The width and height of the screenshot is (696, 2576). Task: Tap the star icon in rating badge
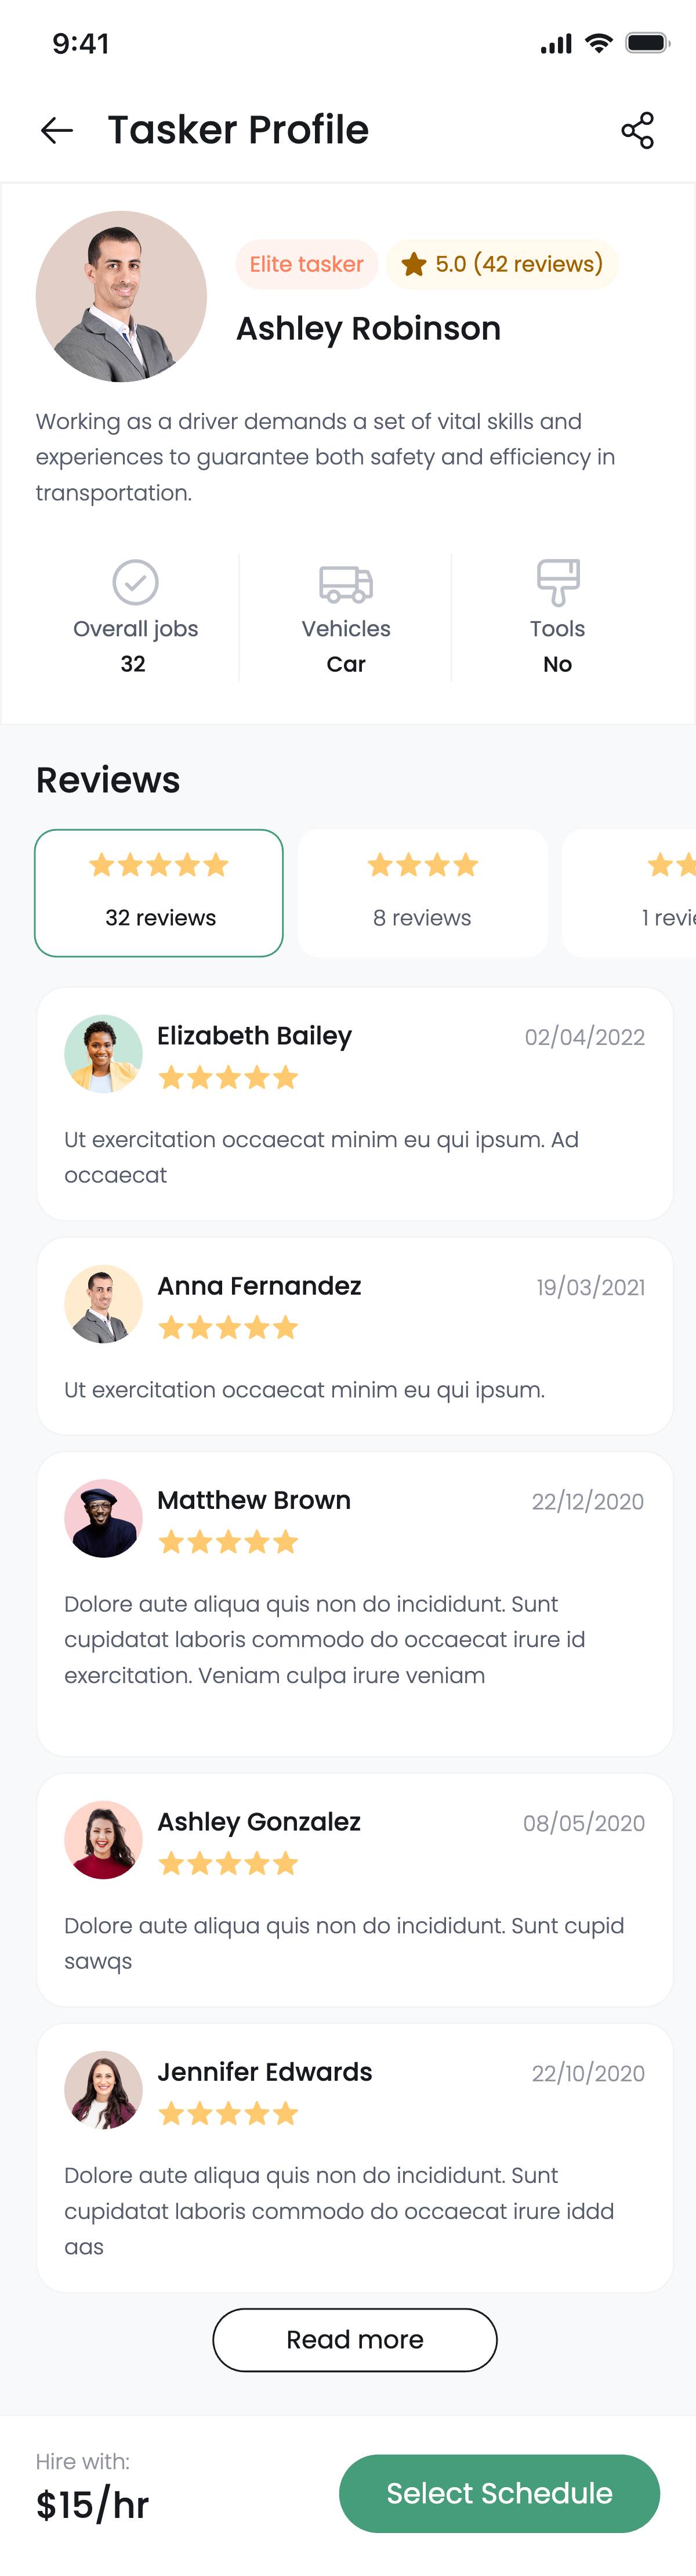[414, 264]
